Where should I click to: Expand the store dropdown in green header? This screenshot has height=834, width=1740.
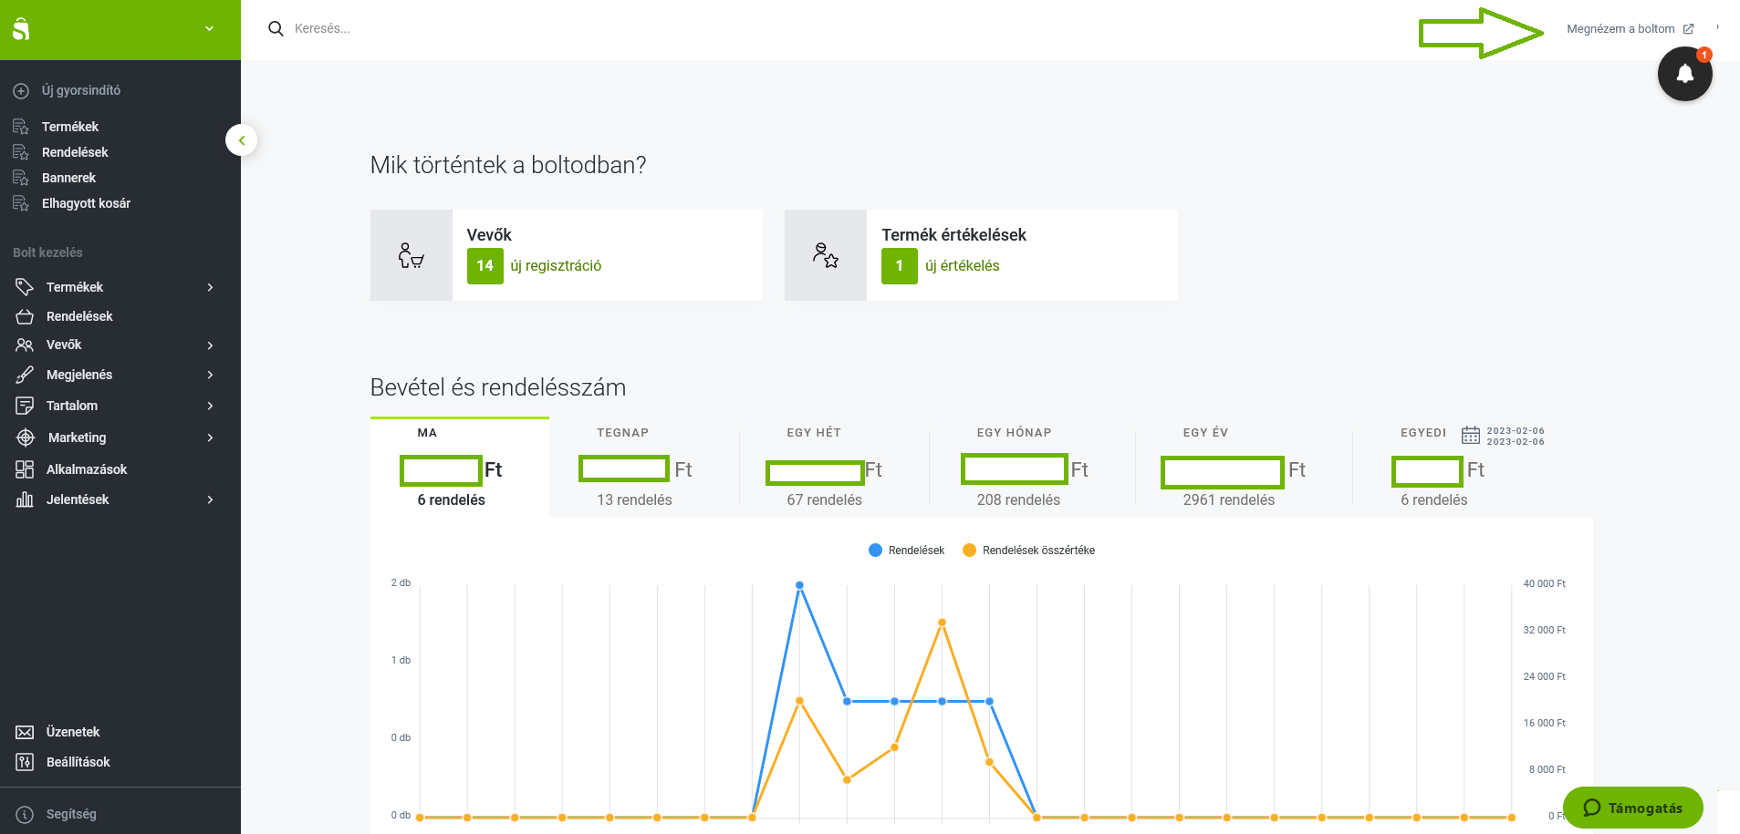209,29
